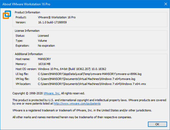The width and height of the screenshot is (170, 130).
Task: Click the VMware Workstation 16 Pro product name
Action: (x=57, y=17)
